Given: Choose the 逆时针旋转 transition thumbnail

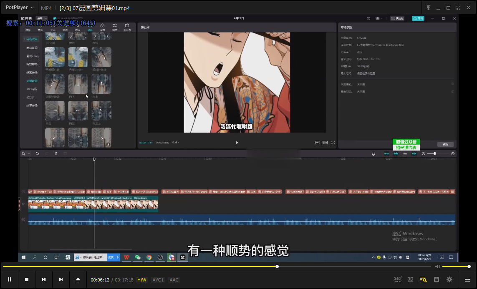Looking at the screenshot, I should [x=54, y=84].
